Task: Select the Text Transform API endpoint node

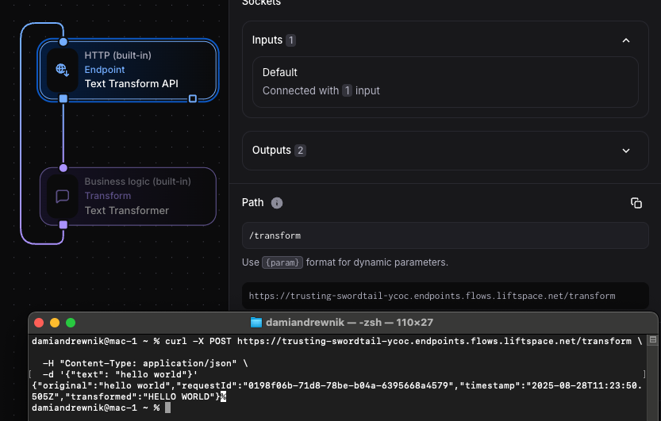Action: tap(129, 70)
